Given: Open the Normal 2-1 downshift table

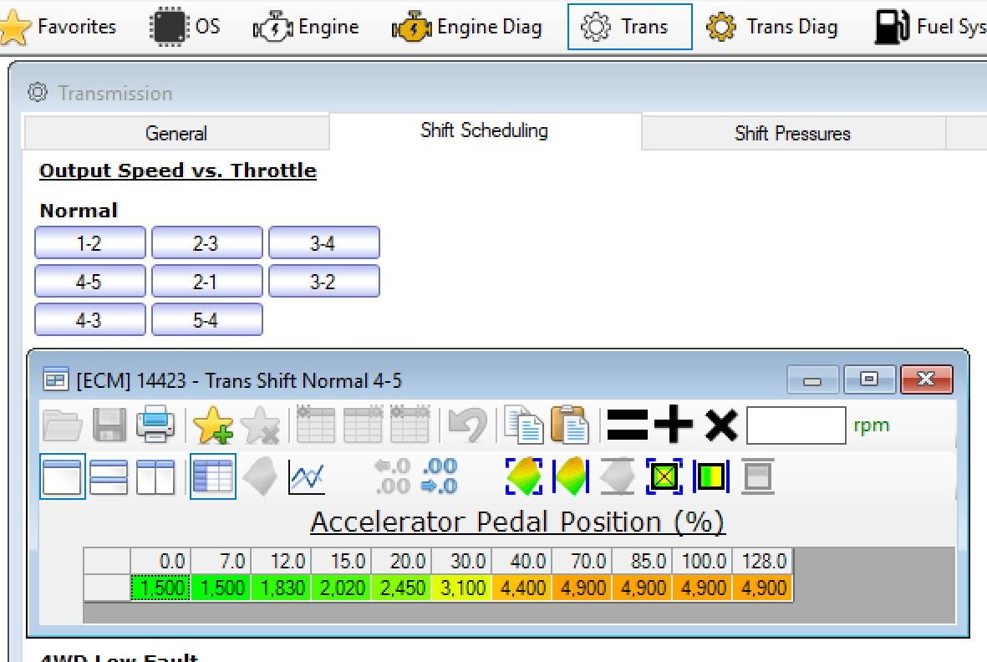Looking at the screenshot, I should tap(207, 281).
